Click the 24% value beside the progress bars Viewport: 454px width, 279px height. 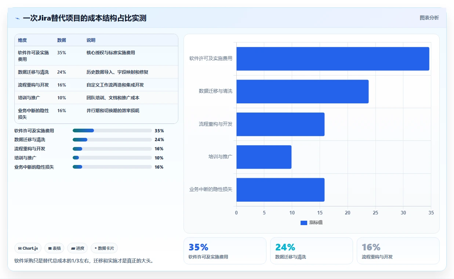(x=159, y=140)
